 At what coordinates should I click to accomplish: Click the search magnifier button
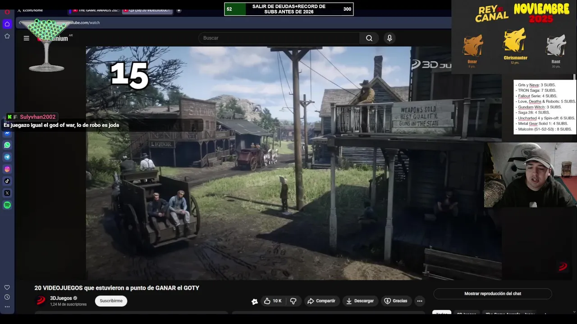[x=369, y=38]
